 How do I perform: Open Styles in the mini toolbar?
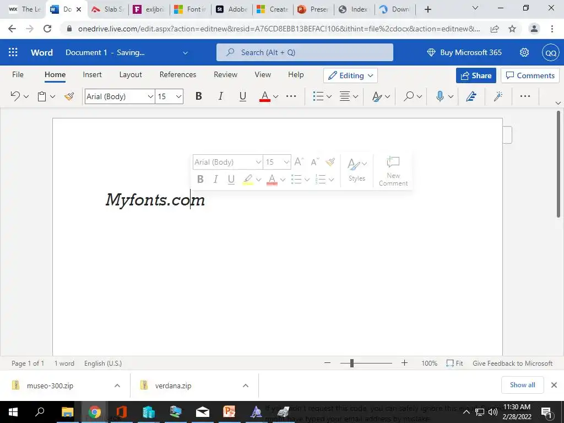tap(357, 170)
